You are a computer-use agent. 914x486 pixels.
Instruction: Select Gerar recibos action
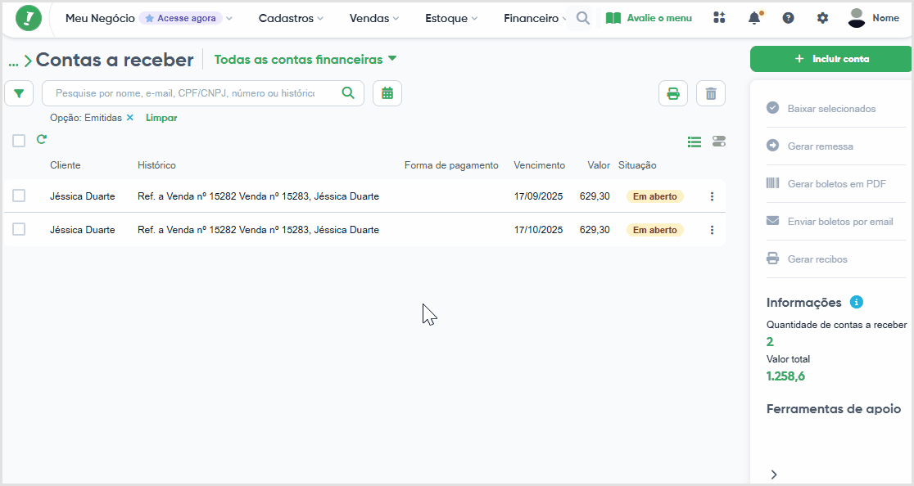tap(817, 259)
